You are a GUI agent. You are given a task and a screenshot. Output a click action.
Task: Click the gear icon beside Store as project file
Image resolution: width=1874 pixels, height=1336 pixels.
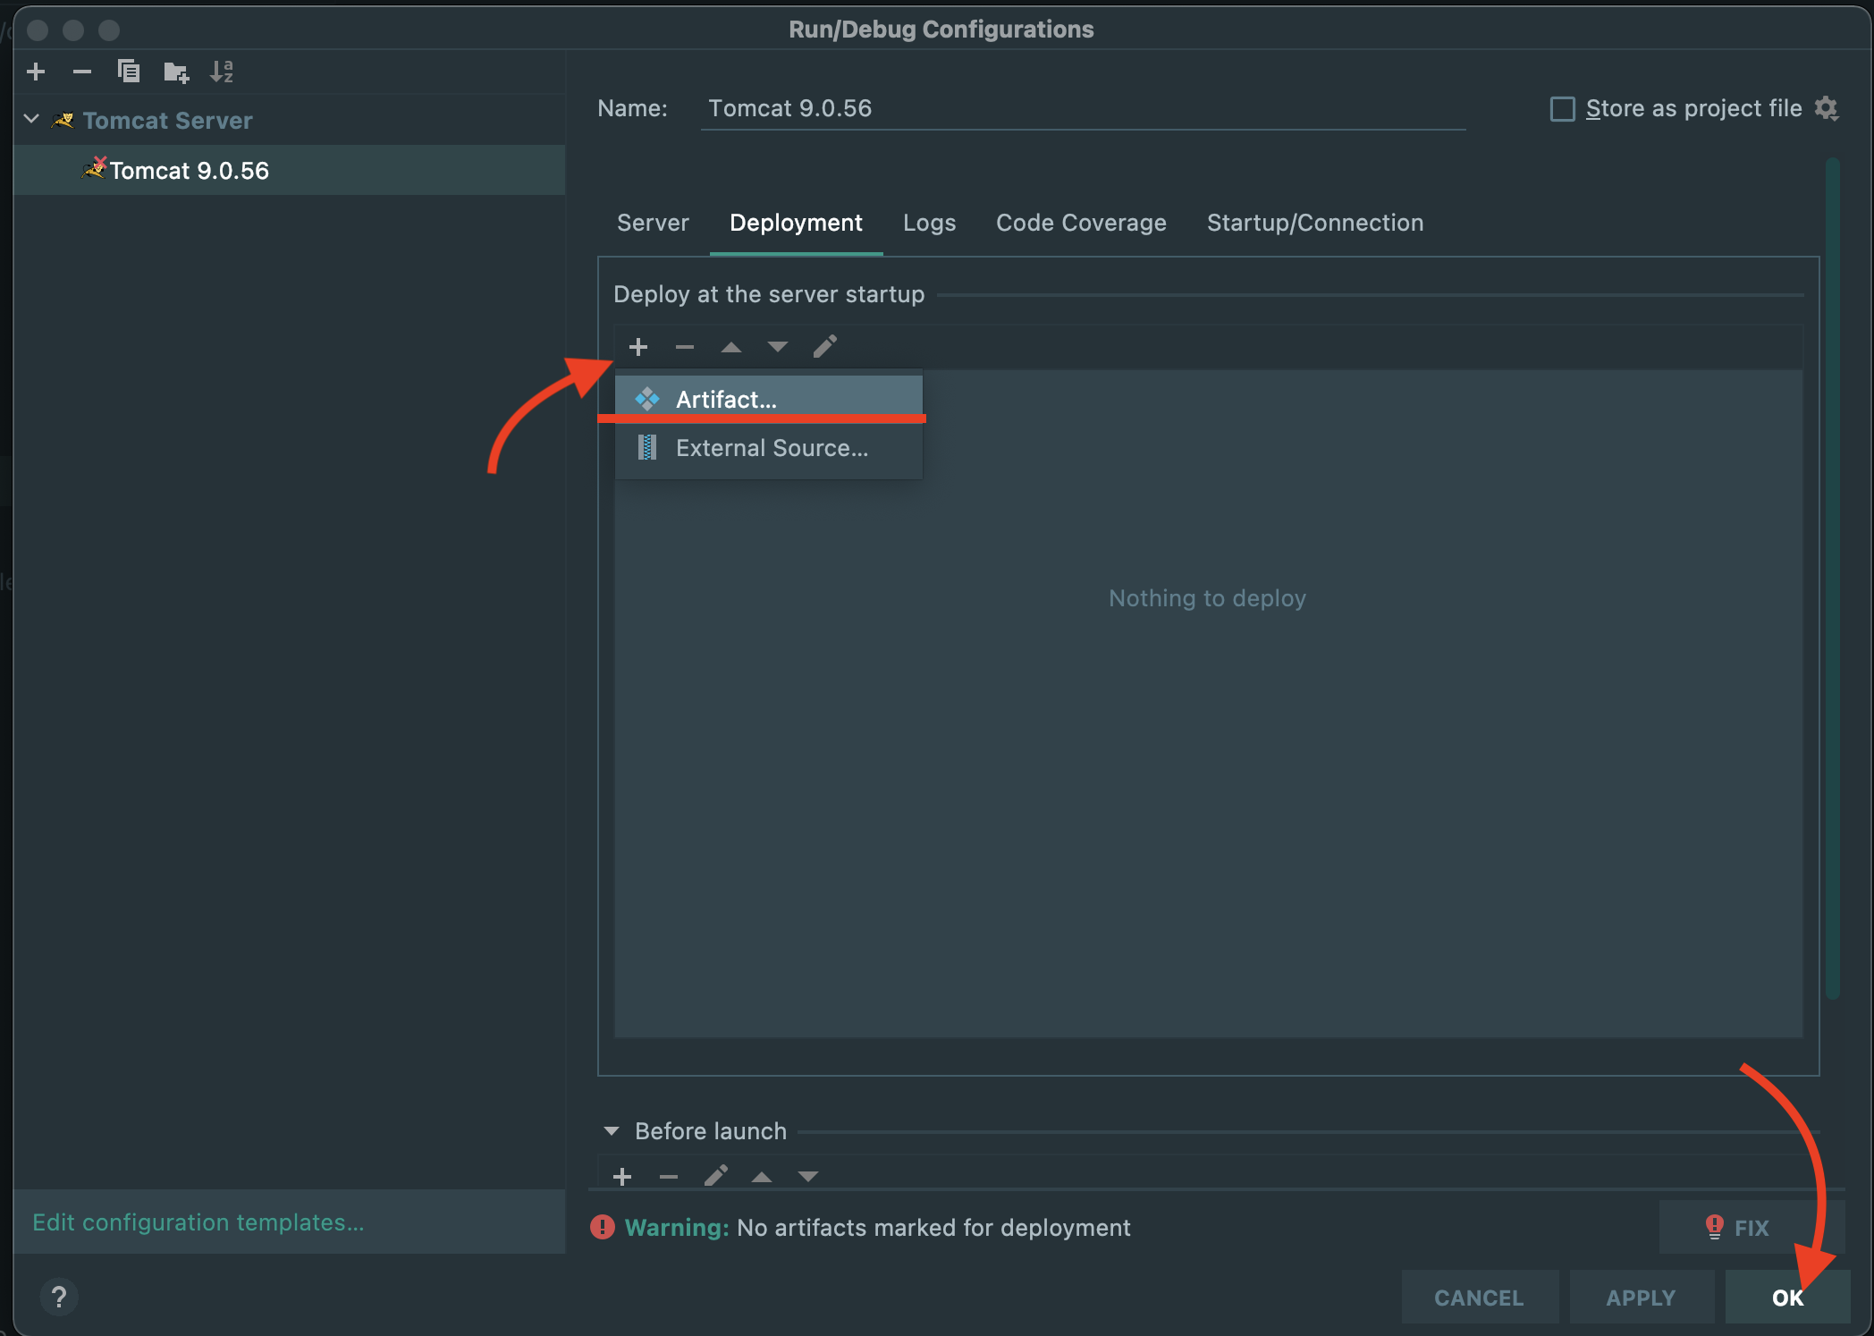(1827, 108)
